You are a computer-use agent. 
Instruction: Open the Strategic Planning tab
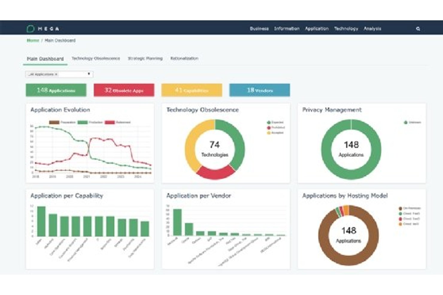click(x=145, y=58)
